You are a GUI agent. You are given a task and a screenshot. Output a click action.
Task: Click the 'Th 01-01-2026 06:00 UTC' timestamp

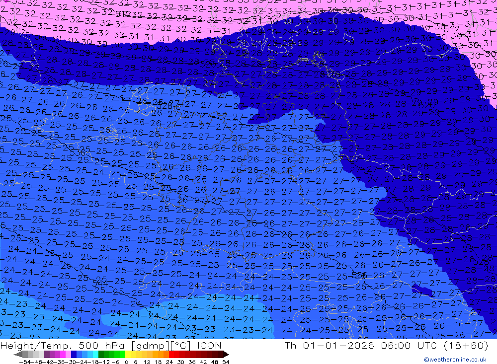361,345
